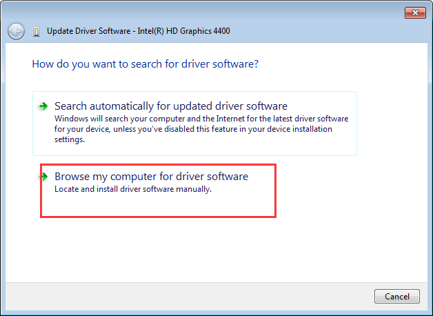Click blank white area below the Browse option
This screenshot has height=316, width=433.
[x=207, y=248]
